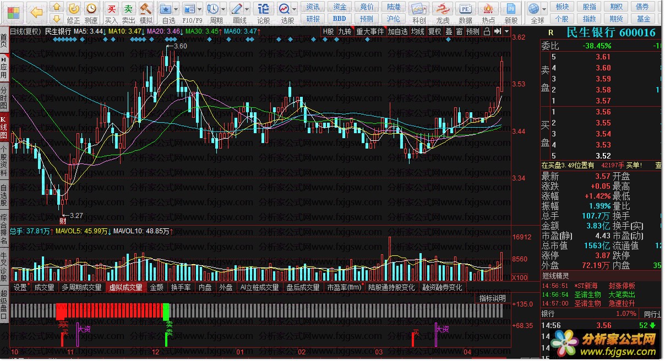The width and height of the screenshot is (665, 361).
Task: Switch to the 成交量 indicator tab
Action: (44, 287)
